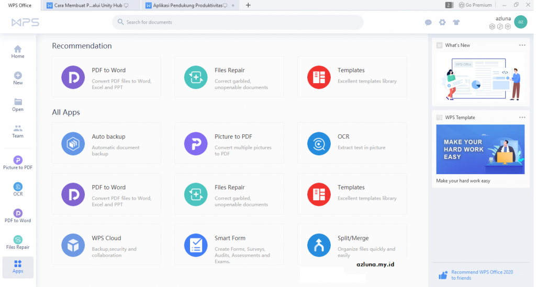Open the skin shirt icon
The image size is (536, 287).
tap(456, 22)
